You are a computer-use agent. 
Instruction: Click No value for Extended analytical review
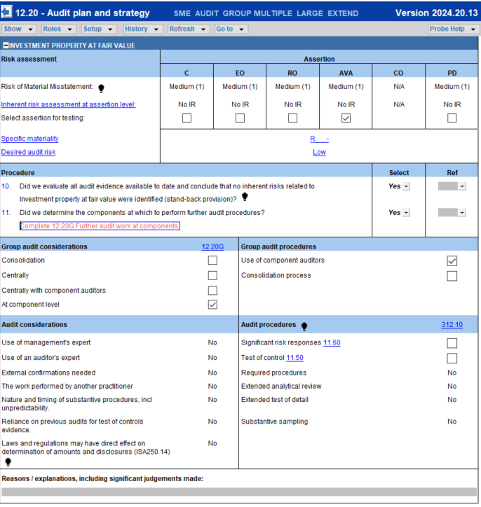[452, 386]
